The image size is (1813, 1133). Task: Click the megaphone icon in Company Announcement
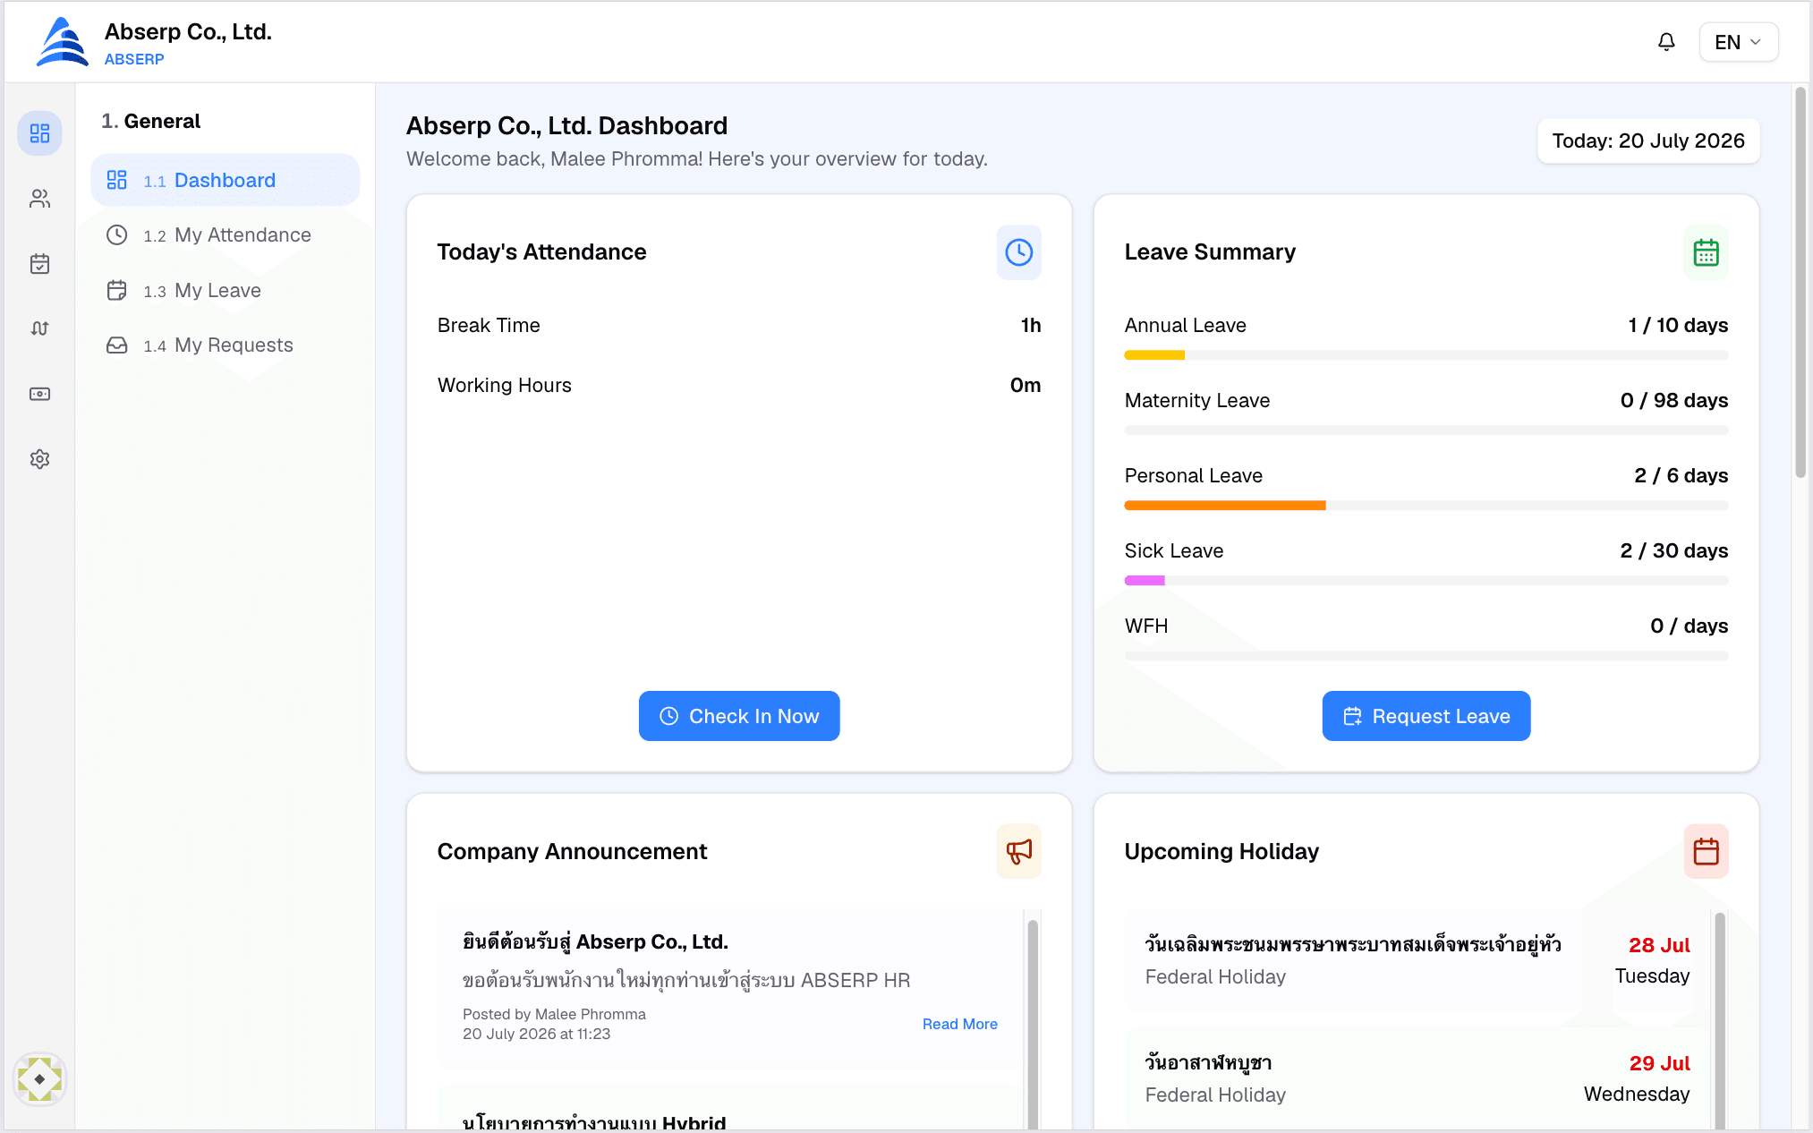pyautogui.click(x=1018, y=851)
